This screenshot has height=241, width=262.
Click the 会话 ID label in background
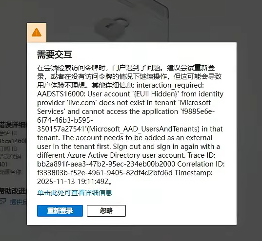point(9,133)
